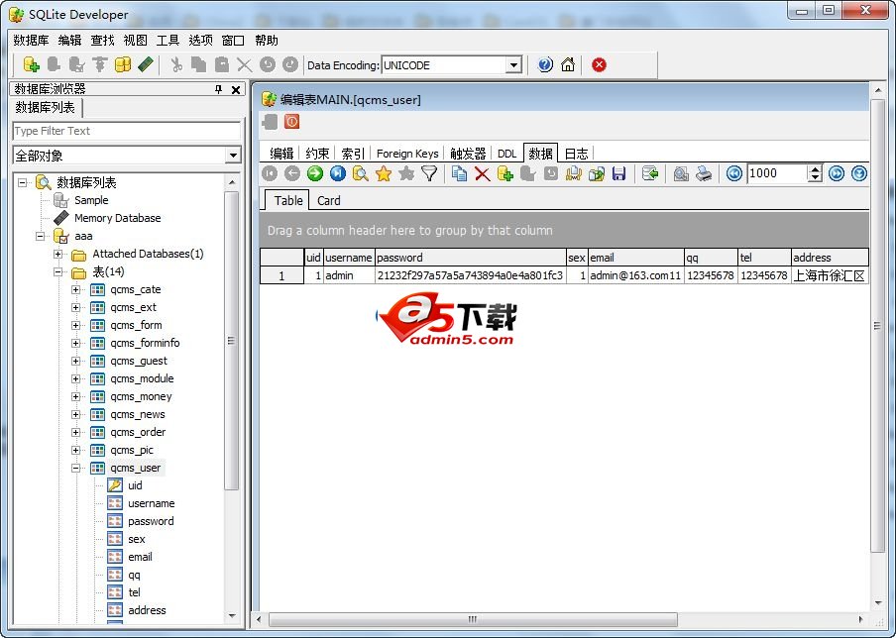Click the home icon in toolbar

[567, 64]
